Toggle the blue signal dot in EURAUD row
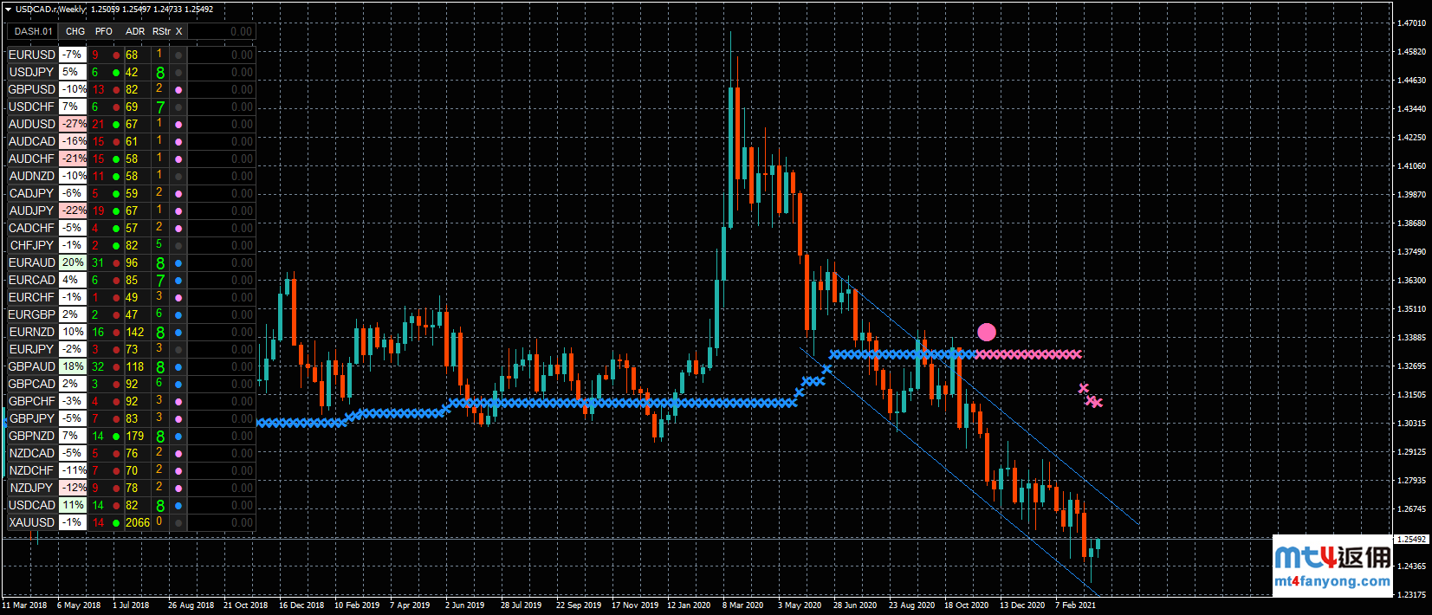Image resolution: width=1432 pixels, height=615 pixels. pos(178,263)
